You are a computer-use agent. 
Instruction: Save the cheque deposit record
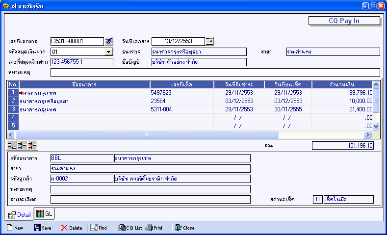pos(43,228)
